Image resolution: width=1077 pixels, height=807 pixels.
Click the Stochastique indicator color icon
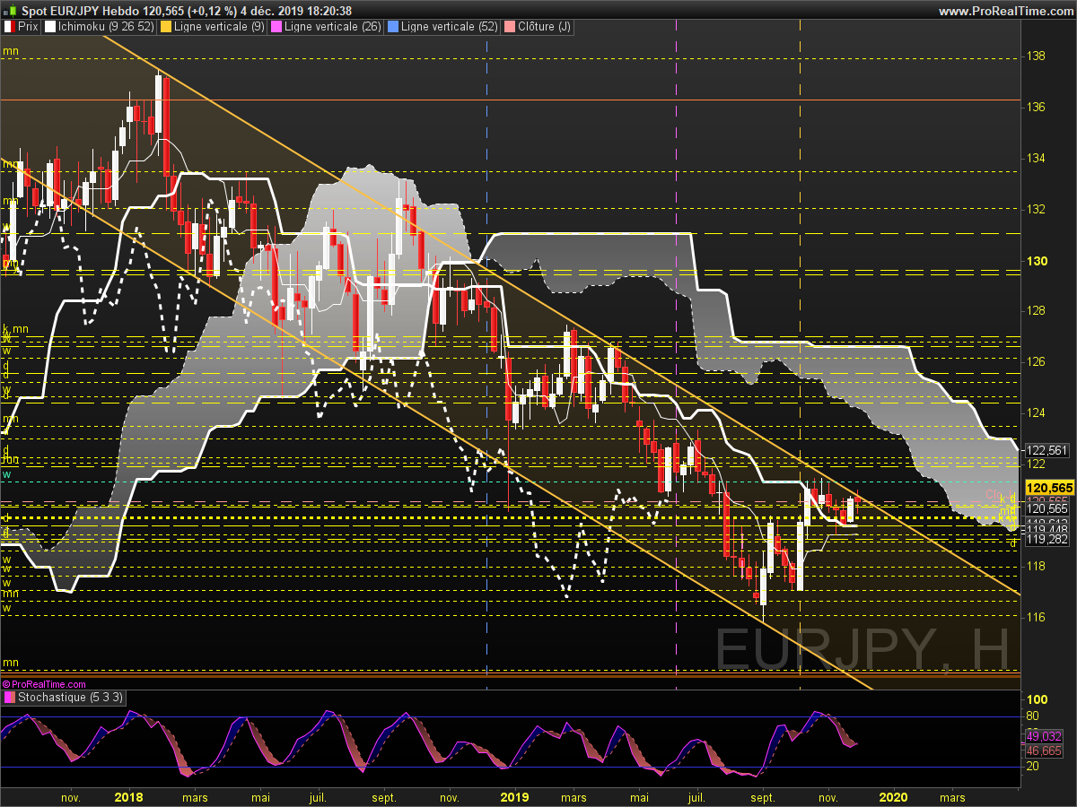[9, 697]
